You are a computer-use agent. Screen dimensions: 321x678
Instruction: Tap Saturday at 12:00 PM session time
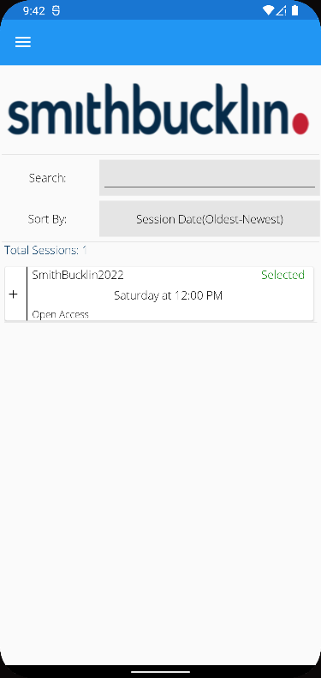tap(168, 295)
